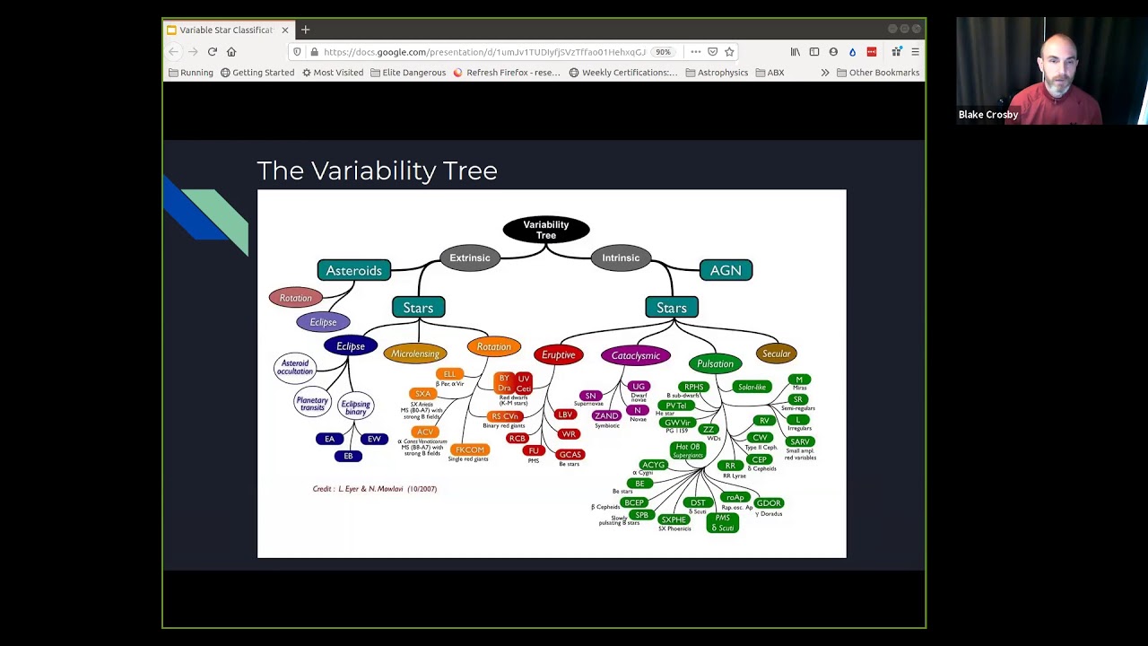The height and width of the screenshot is (646, 1148).
Task: Select the Variable Star Classification tab
Action: click(x=229, y=30)
